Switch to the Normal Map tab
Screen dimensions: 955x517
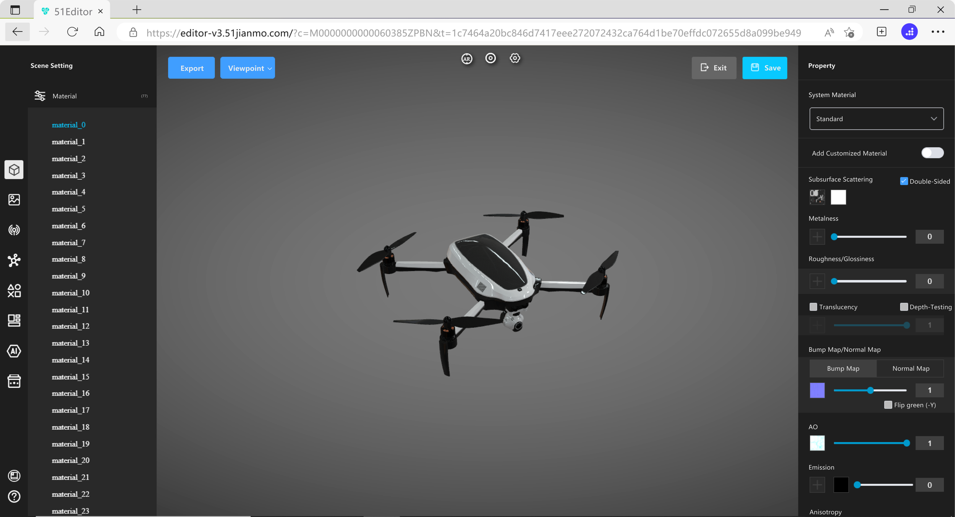pyautogui.click(x=911, y=368)
